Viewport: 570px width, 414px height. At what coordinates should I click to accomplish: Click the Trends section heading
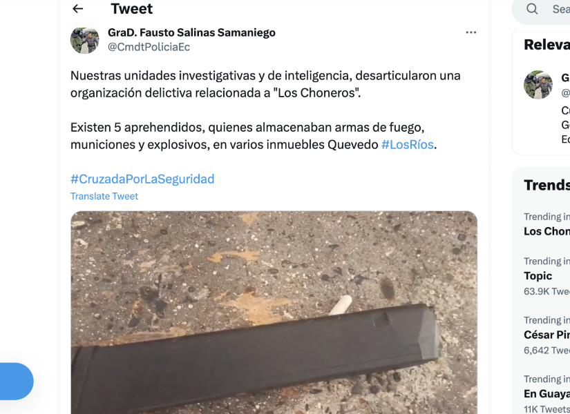547,185
